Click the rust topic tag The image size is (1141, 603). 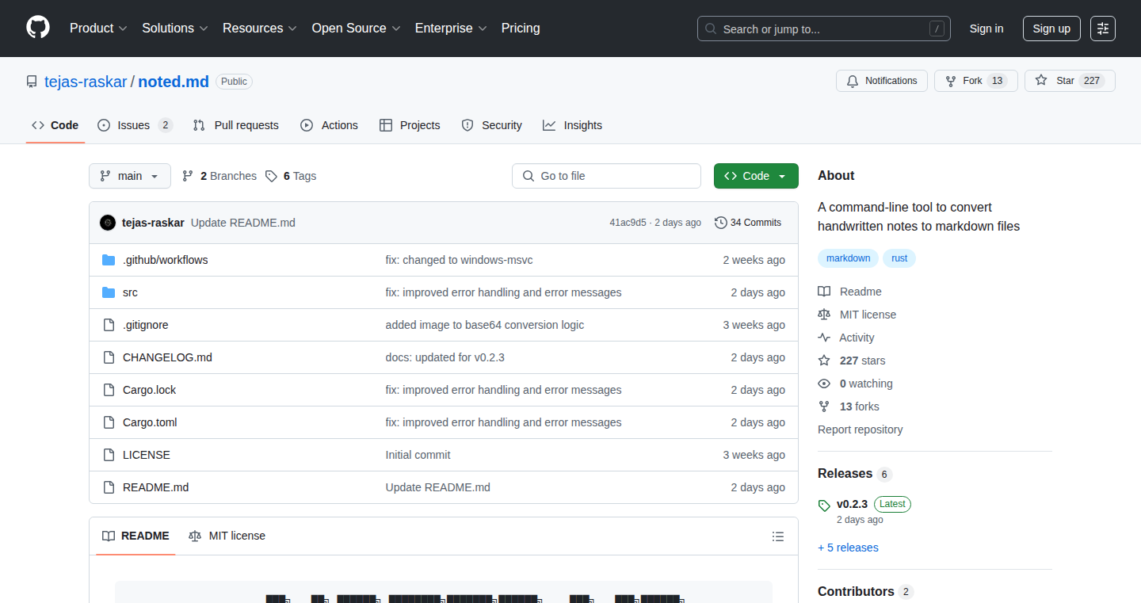(899, 258)
